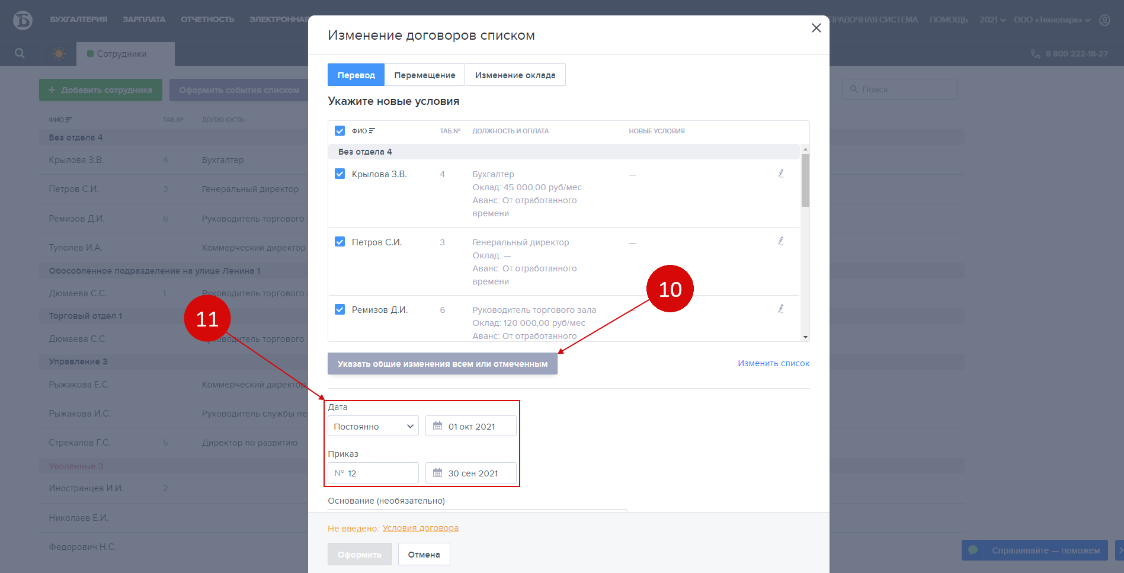
Task: Click Спрашивайте — поможем help button
Action: (x=1035, y=550)
